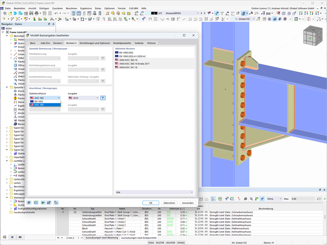Viewport: 327px width, 245px height.
Task: Click the navigator panel toggle icon
Action: tap(73, 13)
